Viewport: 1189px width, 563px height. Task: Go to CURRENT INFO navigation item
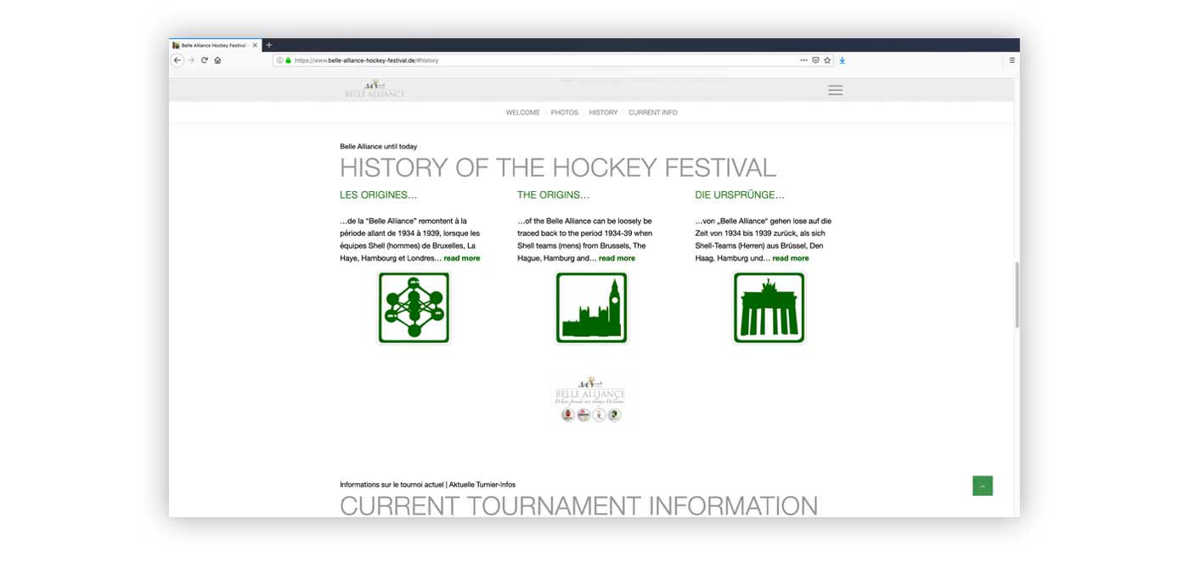[652, 112]
